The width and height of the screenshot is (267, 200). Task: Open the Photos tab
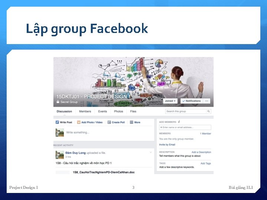[x=119, y=111]
